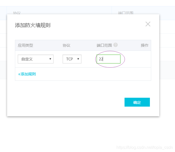Click the port range field containing 22
The image size is (175, 152).
coord(109,59)
